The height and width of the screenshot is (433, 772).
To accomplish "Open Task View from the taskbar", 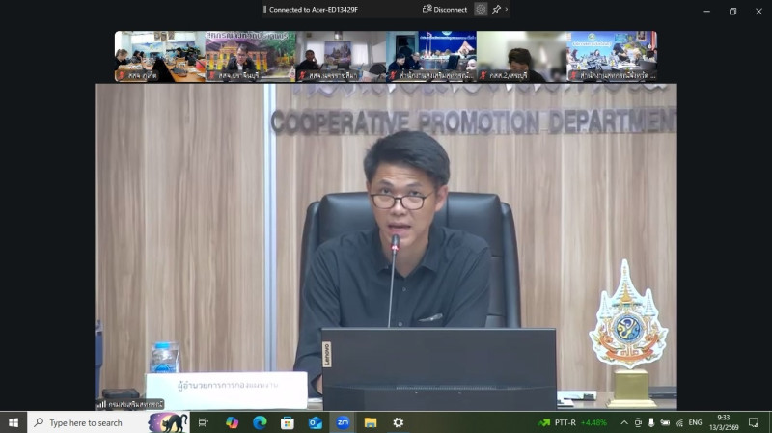I will 204,422.
